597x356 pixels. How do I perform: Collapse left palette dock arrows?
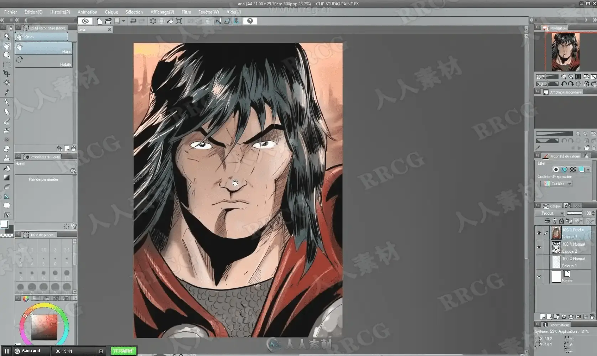pos(3,20)
